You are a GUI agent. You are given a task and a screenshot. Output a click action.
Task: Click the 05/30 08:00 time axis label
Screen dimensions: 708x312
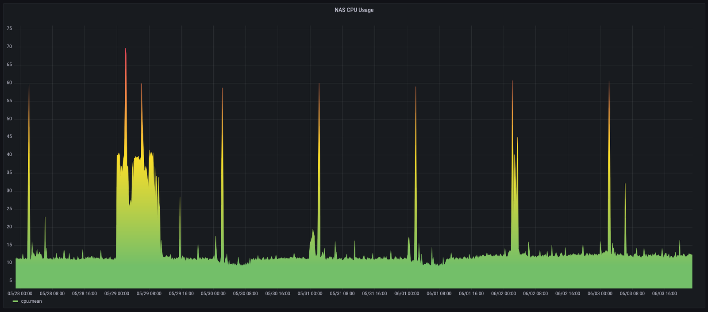coord(246,293)
